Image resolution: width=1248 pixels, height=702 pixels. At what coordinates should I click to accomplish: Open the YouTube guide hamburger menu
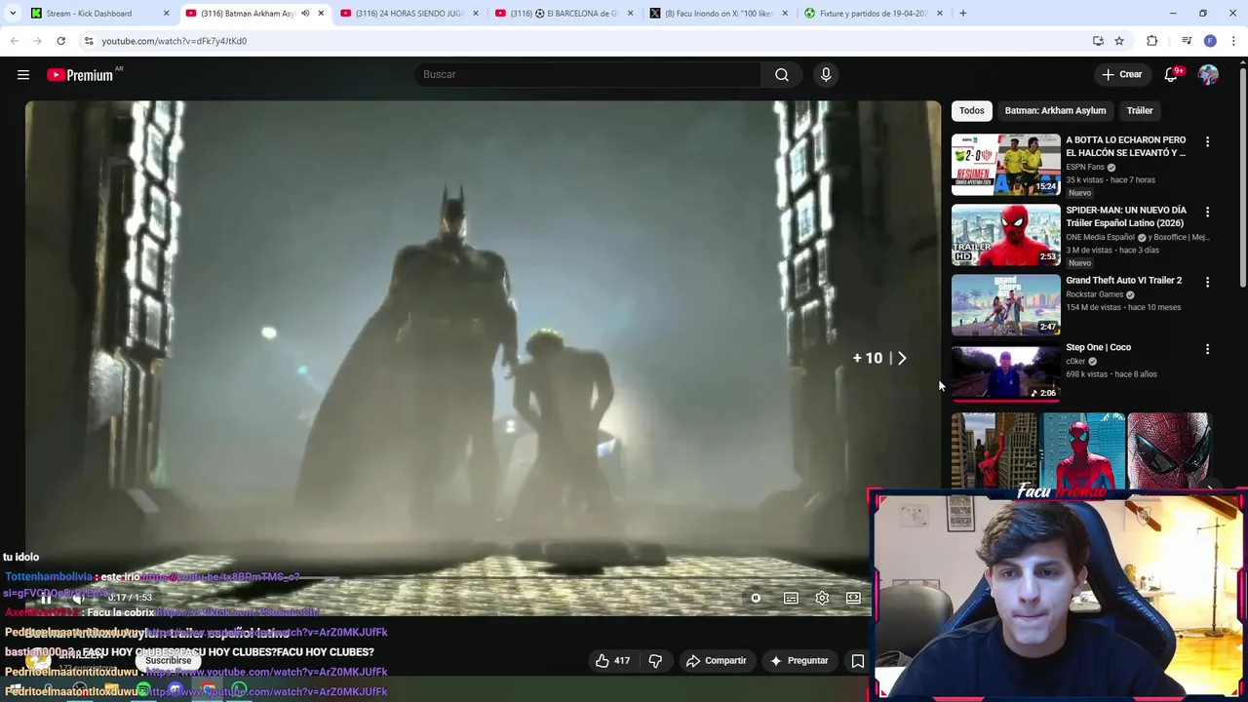tap(23, 75)
